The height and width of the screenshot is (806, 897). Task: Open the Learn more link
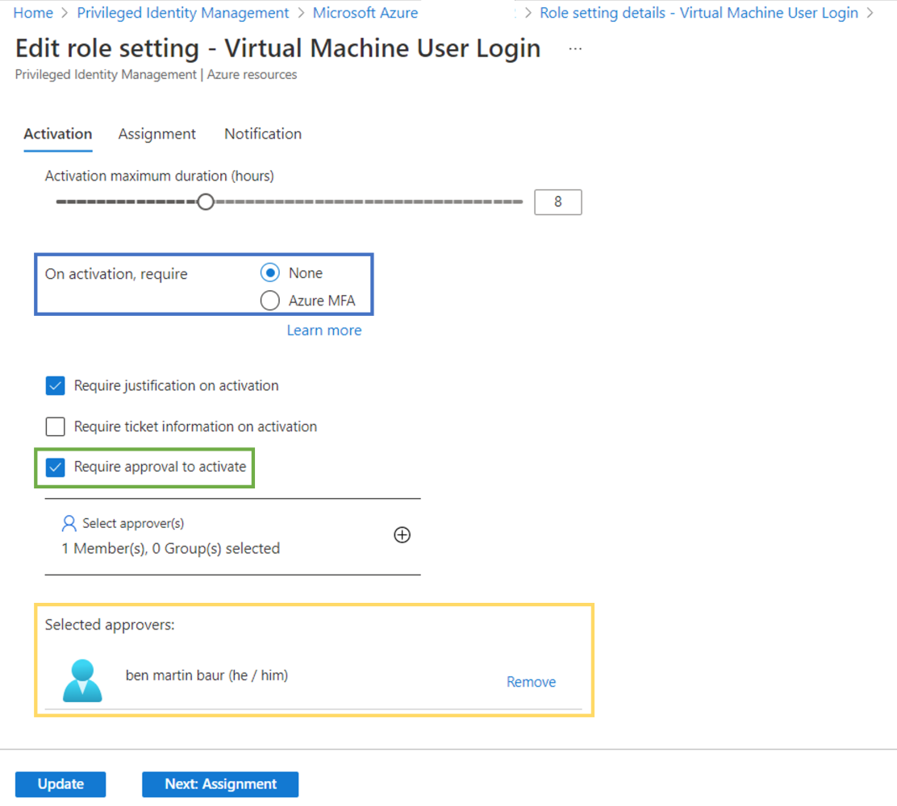(323, 330)
